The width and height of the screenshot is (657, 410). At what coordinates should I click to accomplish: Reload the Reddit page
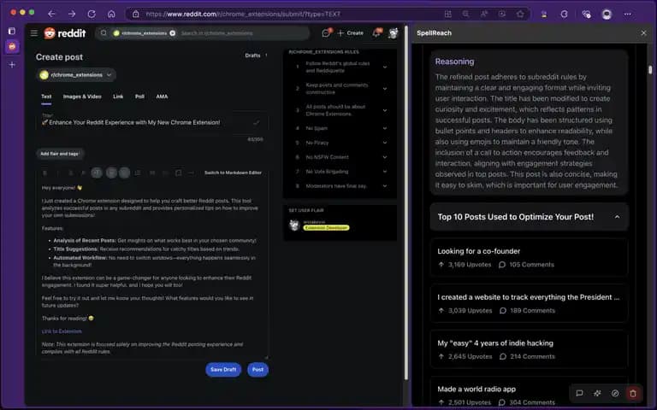coord(92,14)
